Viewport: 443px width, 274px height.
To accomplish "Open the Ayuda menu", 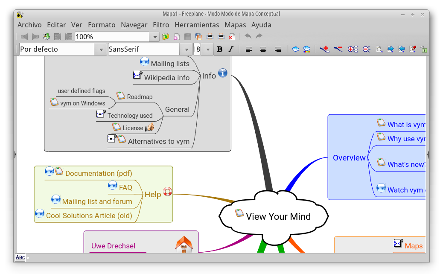I will click(261, 25).
